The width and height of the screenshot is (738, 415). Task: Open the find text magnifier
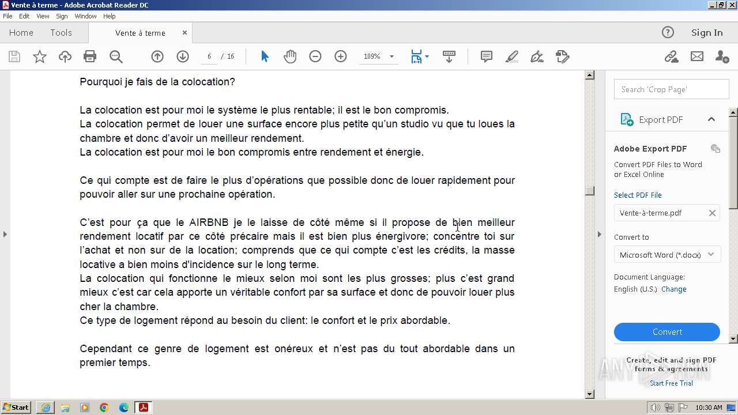[116, 56]
